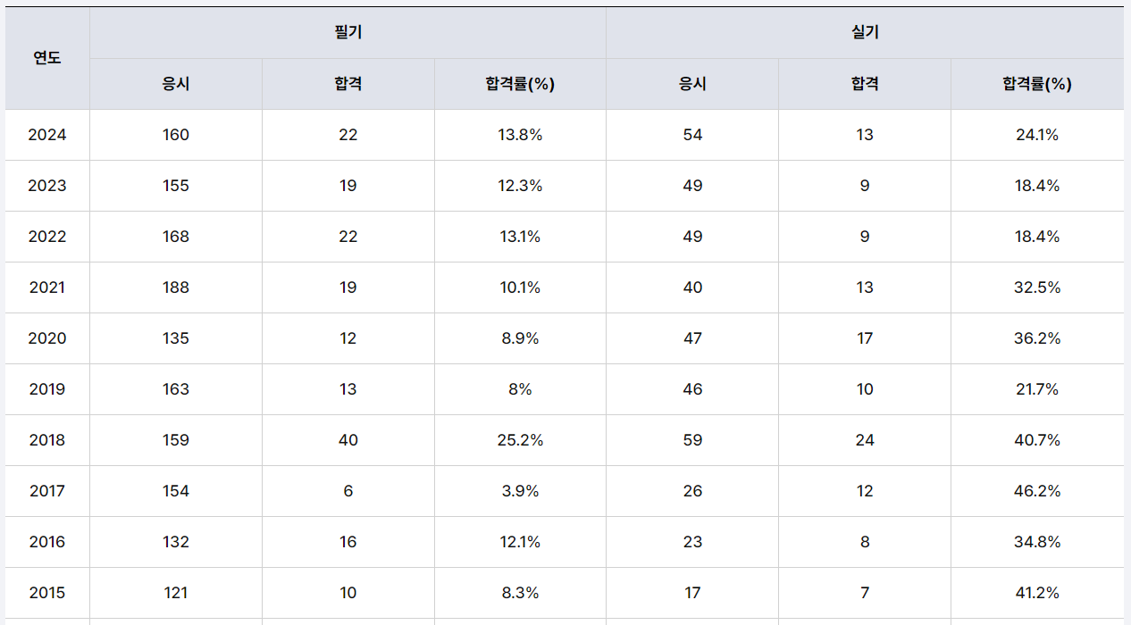Click the 2024 year cell
Screen dimensions: 1131x625
[47, 135]
